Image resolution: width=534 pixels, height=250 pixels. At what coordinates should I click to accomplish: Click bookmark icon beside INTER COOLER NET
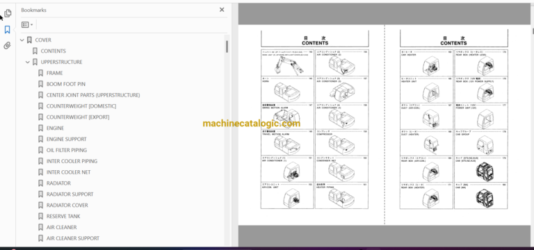[40, 172]
